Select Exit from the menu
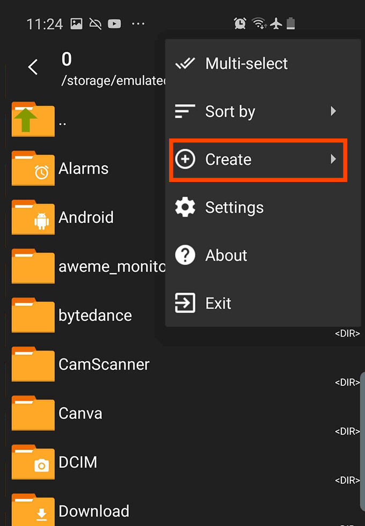The height and width of the screenshot is (526, 365). [218, 303]
